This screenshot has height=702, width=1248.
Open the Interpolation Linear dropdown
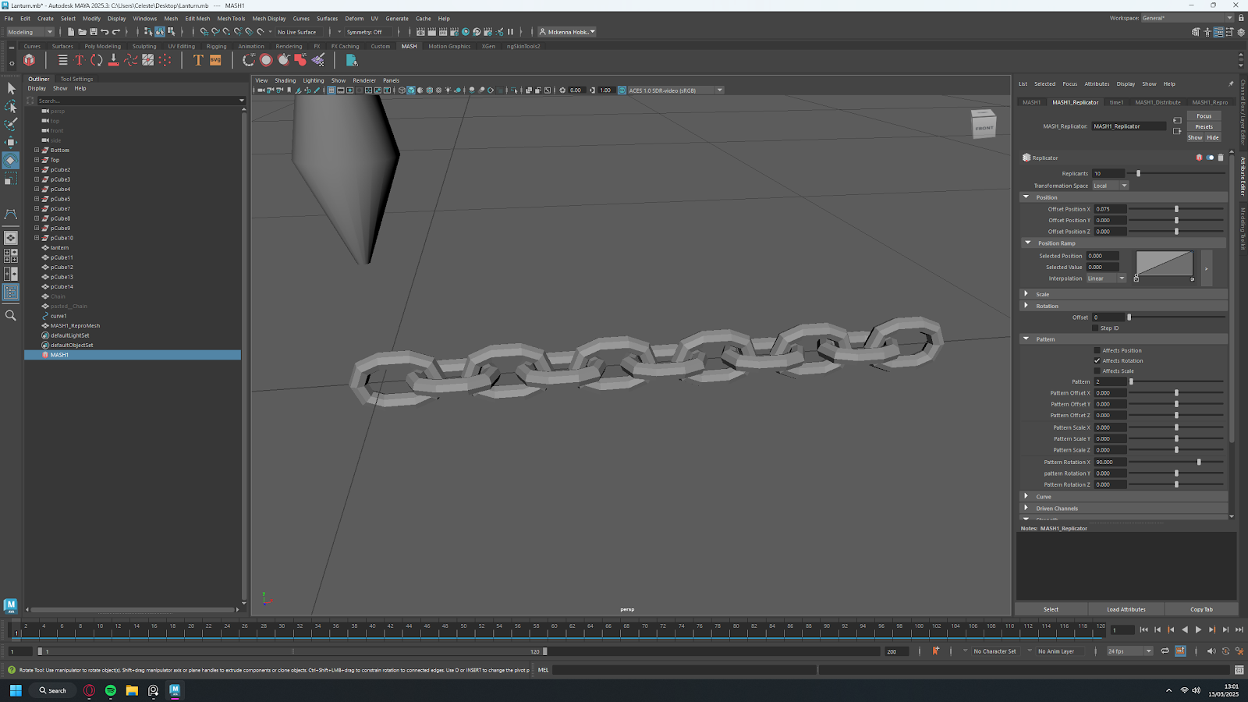[1106, 278]
